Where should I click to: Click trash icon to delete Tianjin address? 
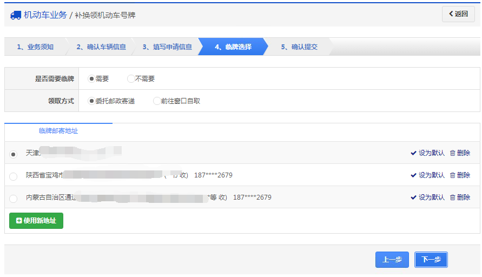pyautogui.click(x=452, y=153)
